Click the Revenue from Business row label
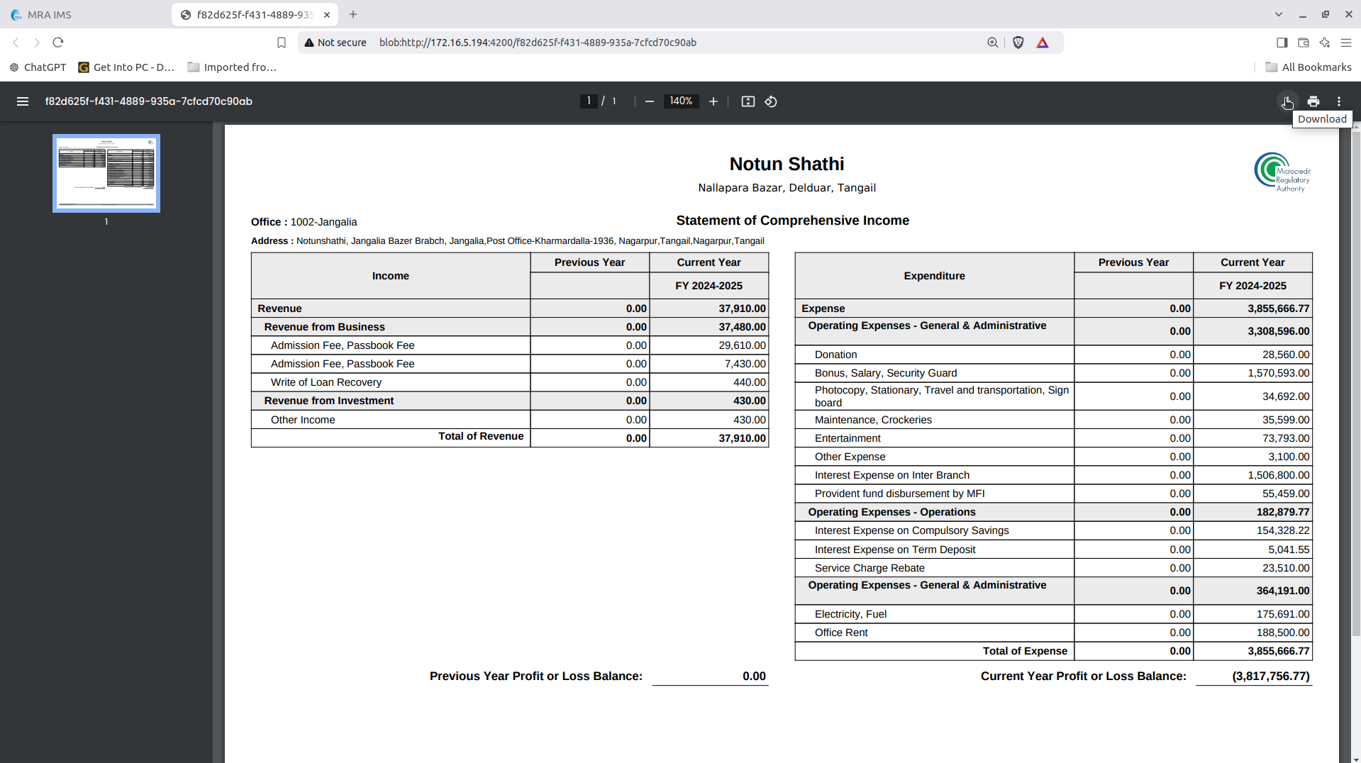The image size is (1361, 763). click(325, 327)
